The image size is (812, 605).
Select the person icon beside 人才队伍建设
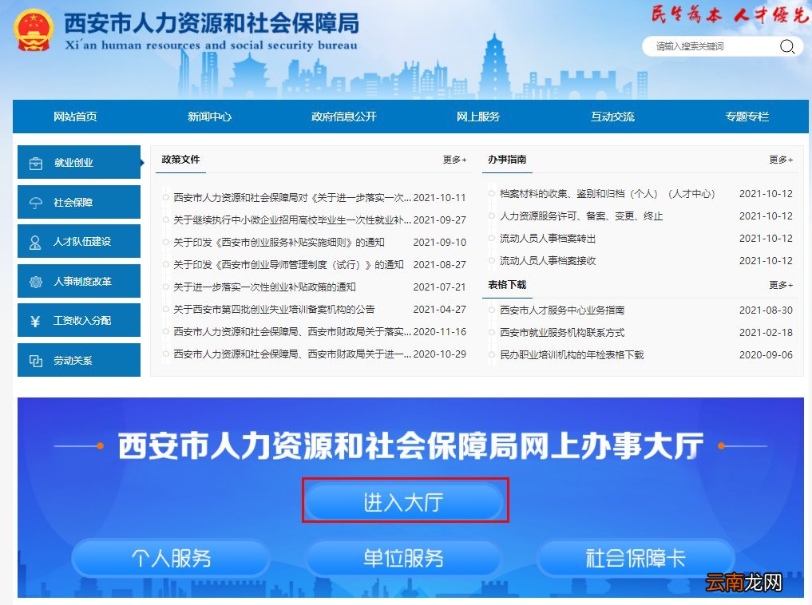click(34, 241)
